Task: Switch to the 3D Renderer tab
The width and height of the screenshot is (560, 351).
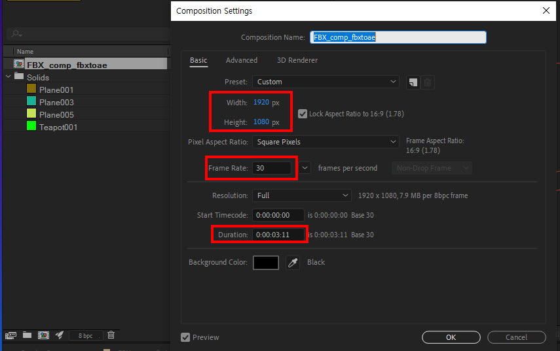Action: coord(297,60)
